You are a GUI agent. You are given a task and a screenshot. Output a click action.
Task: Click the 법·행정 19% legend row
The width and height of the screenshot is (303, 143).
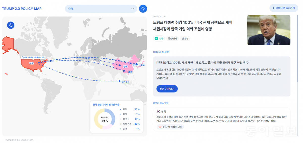130,119
